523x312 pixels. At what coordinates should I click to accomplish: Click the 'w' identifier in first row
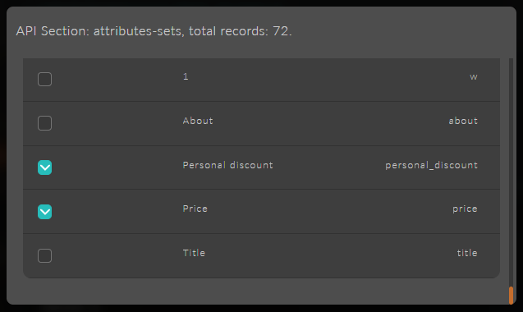click(x=474, y=77)
